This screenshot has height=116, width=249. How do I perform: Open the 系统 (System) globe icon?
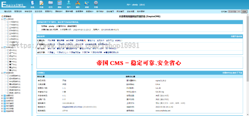[x=32, y=3]
